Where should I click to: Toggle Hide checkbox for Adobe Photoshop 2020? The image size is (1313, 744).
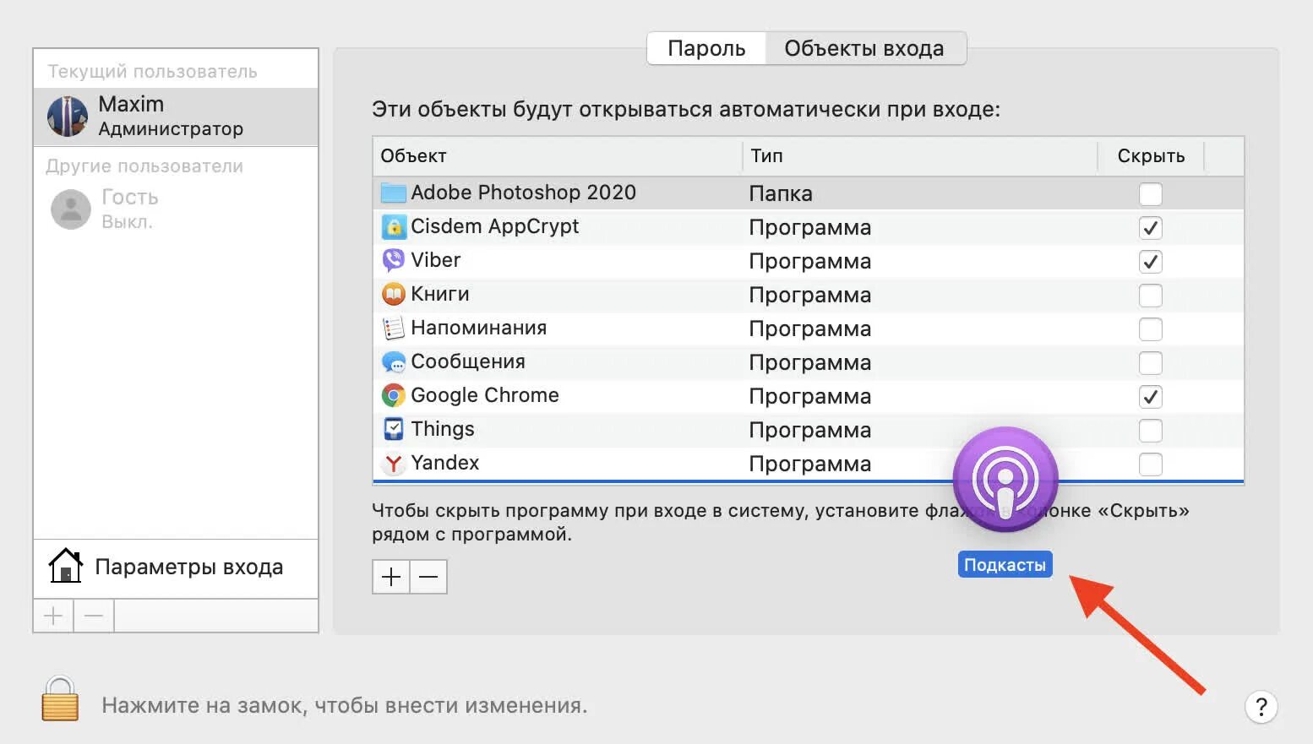[1150, 194]
